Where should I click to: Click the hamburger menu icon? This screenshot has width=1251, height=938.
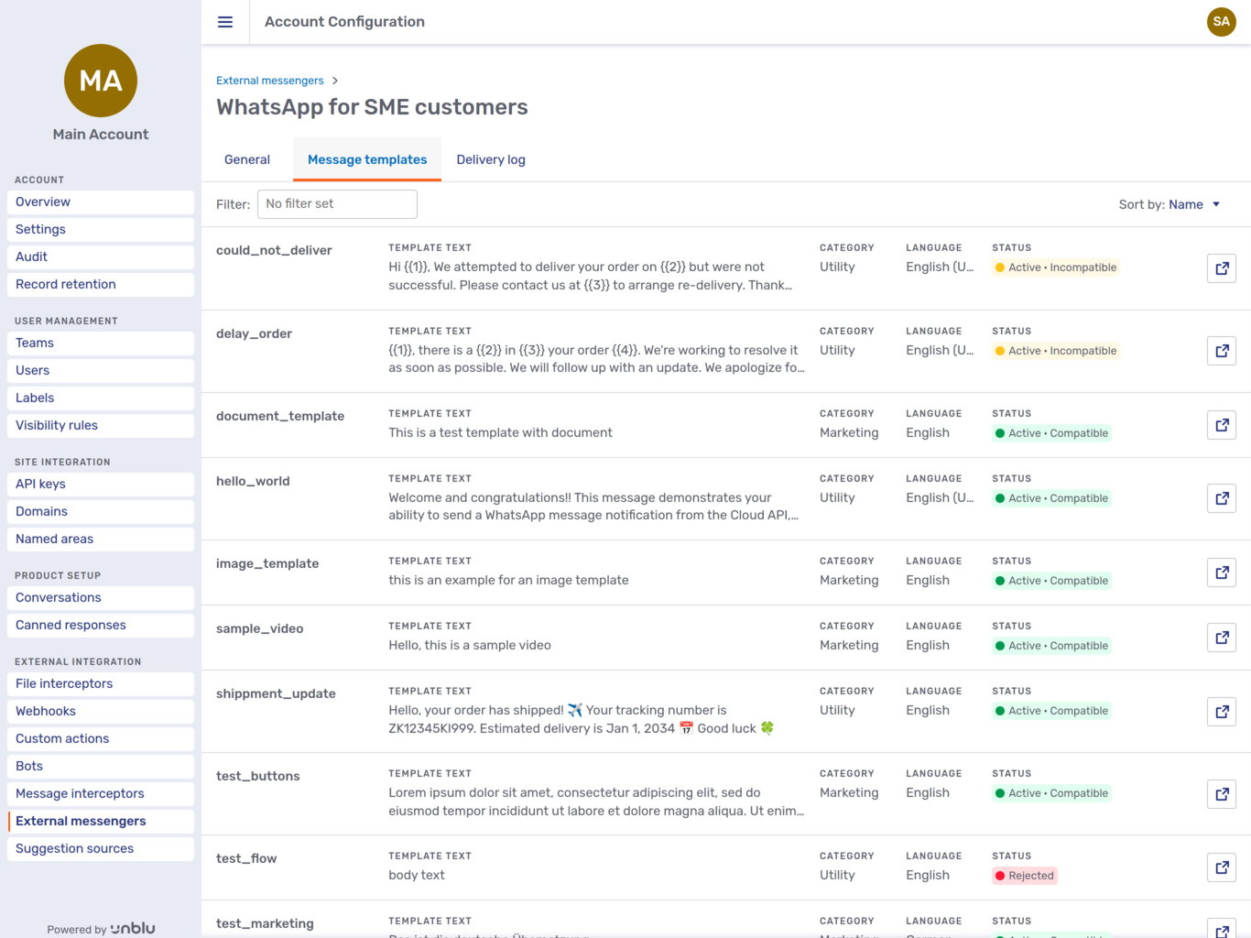(225, 22)
